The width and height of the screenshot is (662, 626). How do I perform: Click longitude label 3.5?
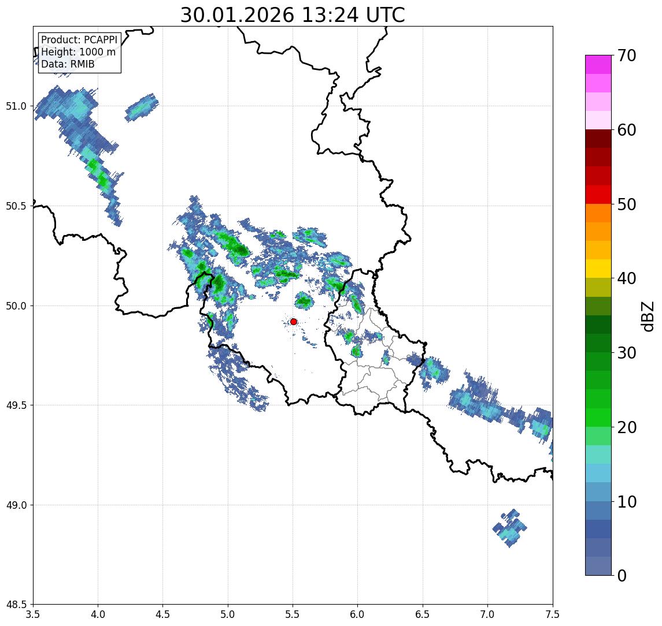click(33, 614)
